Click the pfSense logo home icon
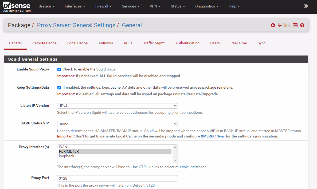317x189 pixels. tap(17, 7)
